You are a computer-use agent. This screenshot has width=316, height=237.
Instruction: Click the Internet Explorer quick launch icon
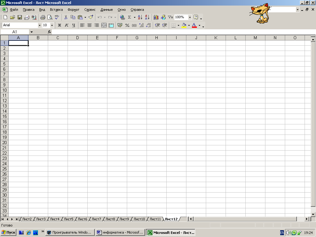click(29, 233)
